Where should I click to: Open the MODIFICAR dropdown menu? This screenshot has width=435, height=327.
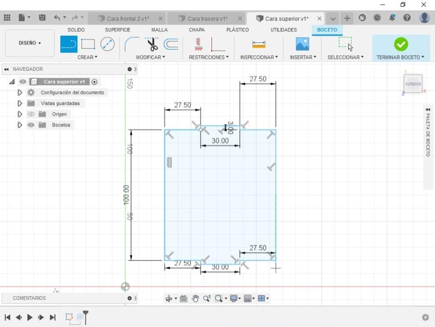click(150, 57)
